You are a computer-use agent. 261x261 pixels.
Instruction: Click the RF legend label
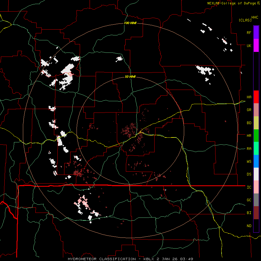pyautogui.click(x=249, y=32)
